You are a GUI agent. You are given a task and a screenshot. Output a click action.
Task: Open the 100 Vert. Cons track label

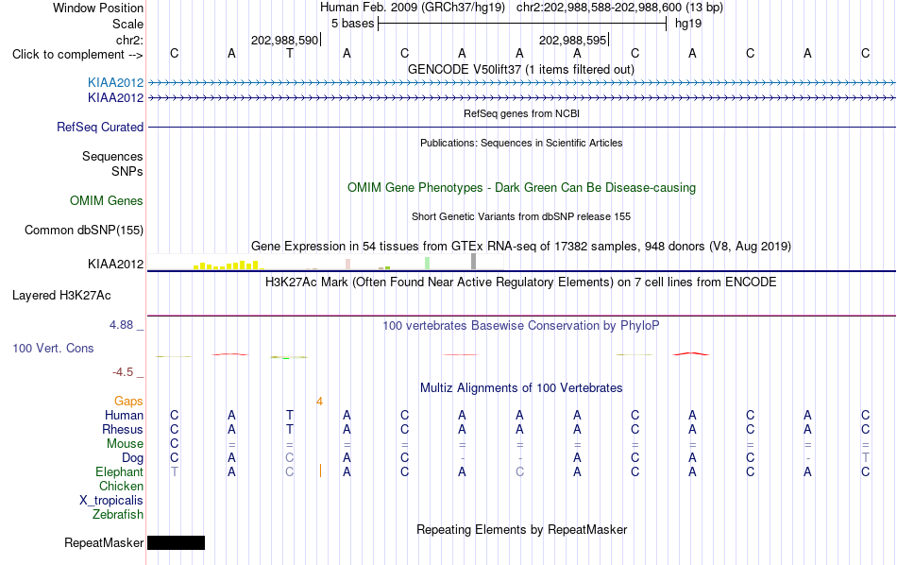click(x=53, y=348)
